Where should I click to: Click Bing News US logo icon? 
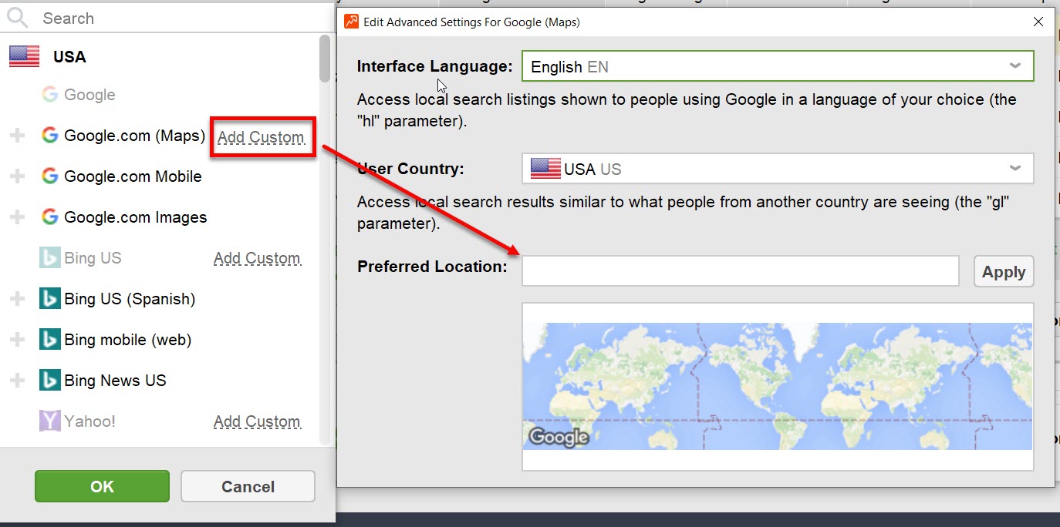coord(50,381)
